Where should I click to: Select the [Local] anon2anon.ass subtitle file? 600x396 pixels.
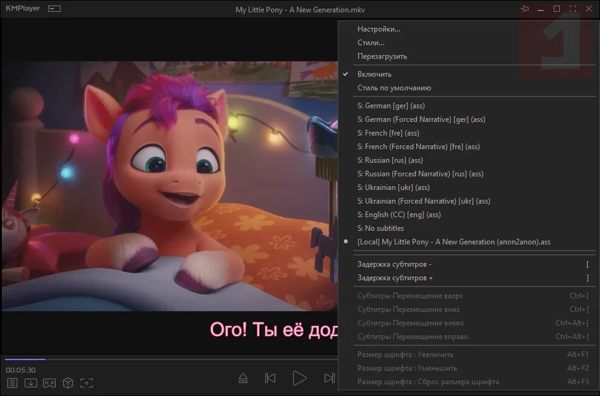467,242
